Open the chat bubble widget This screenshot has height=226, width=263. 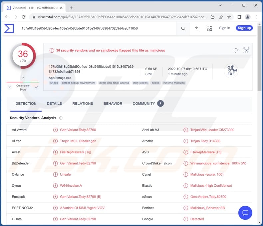click(x=245, y=213)
